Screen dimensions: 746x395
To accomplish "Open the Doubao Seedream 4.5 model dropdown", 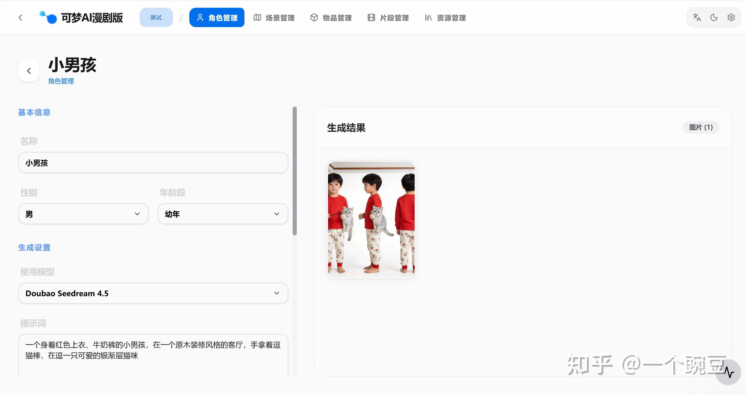I will coord(153,293).
